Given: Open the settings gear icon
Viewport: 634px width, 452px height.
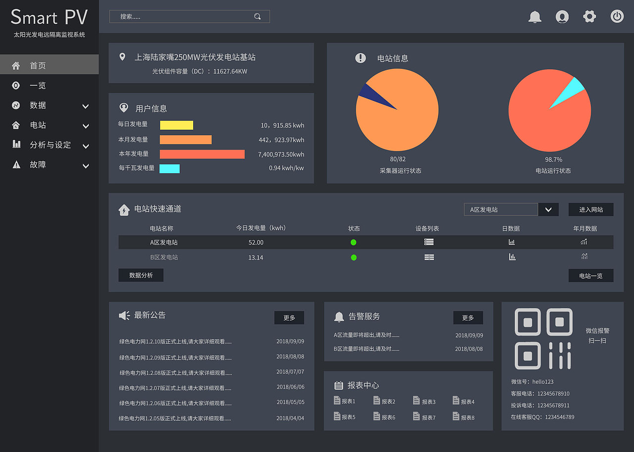Looking at the screenshot, I should [589, 16].
